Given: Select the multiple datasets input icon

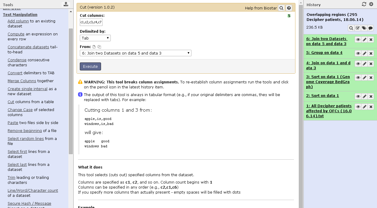Looking at the screenshot, I should click(99, 47).
